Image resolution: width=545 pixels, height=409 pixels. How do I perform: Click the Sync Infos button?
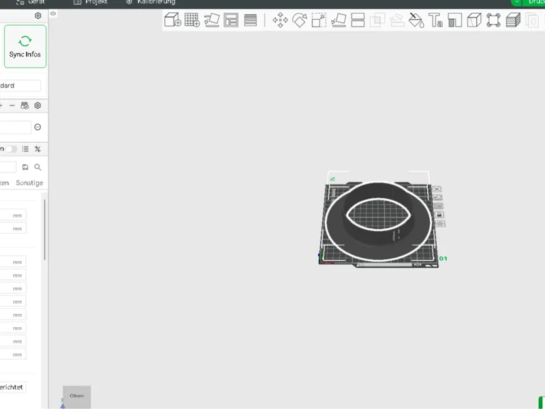point(25,46)
